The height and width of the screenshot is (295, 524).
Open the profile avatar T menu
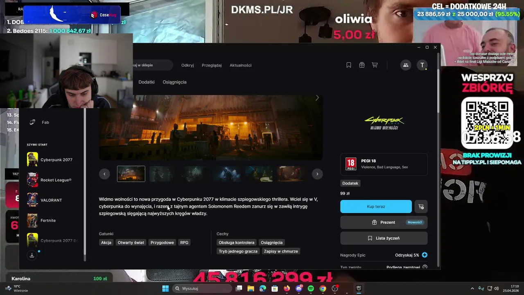[x=422, y=65]
